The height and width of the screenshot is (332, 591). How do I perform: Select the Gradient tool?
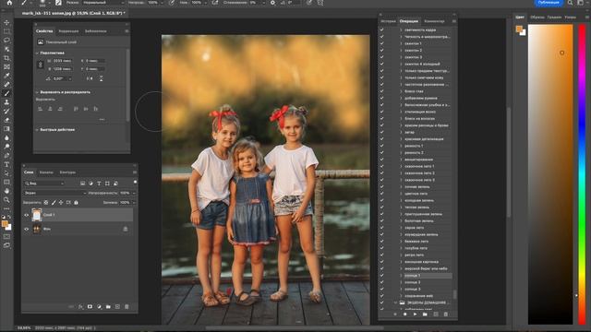[x=6, y=129]
